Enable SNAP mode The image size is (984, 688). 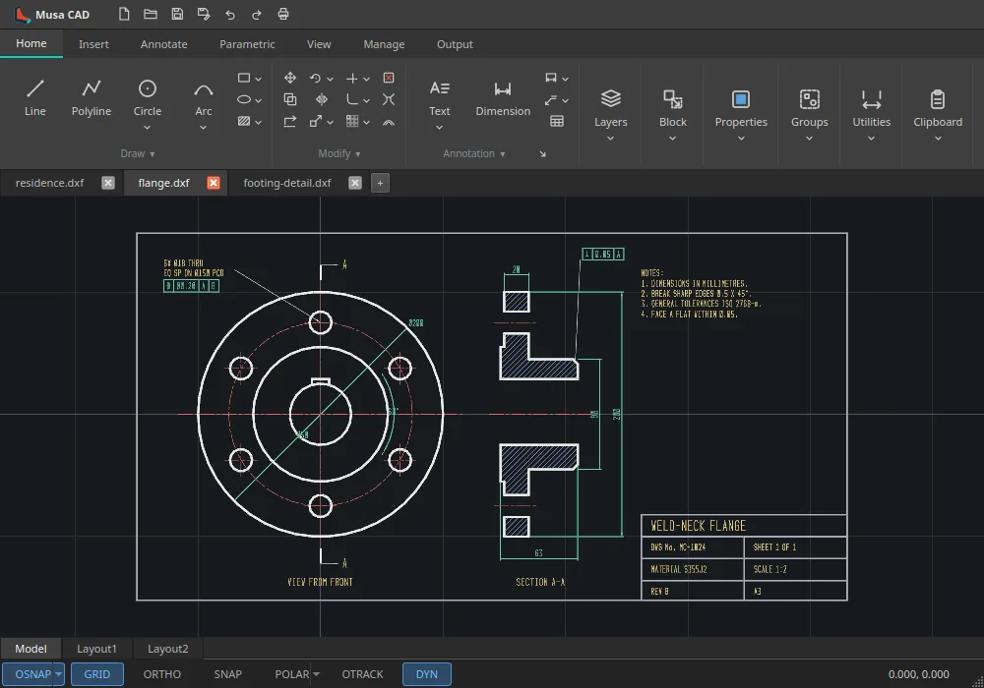pyautogui.click(x=228, y=674)
